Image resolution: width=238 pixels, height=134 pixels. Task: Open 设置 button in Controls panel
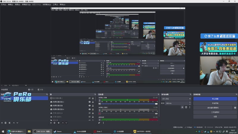pyautogui.click(x=215, y=117)
